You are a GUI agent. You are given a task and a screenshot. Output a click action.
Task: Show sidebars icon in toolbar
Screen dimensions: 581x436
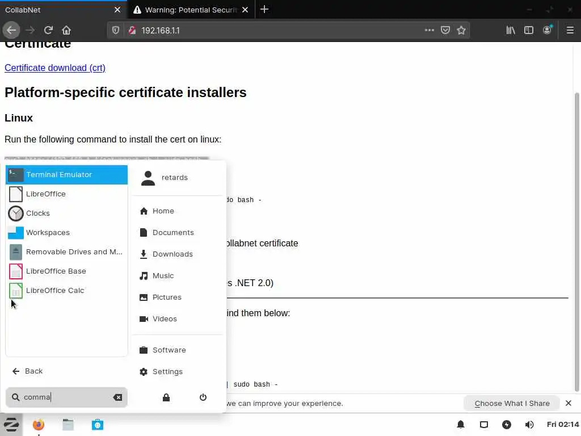[529, 30]
